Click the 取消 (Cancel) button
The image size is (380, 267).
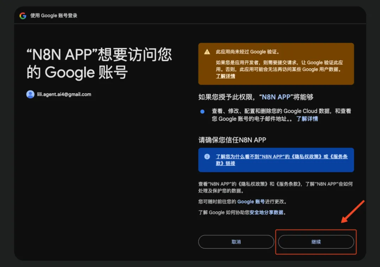click(236, 242)
